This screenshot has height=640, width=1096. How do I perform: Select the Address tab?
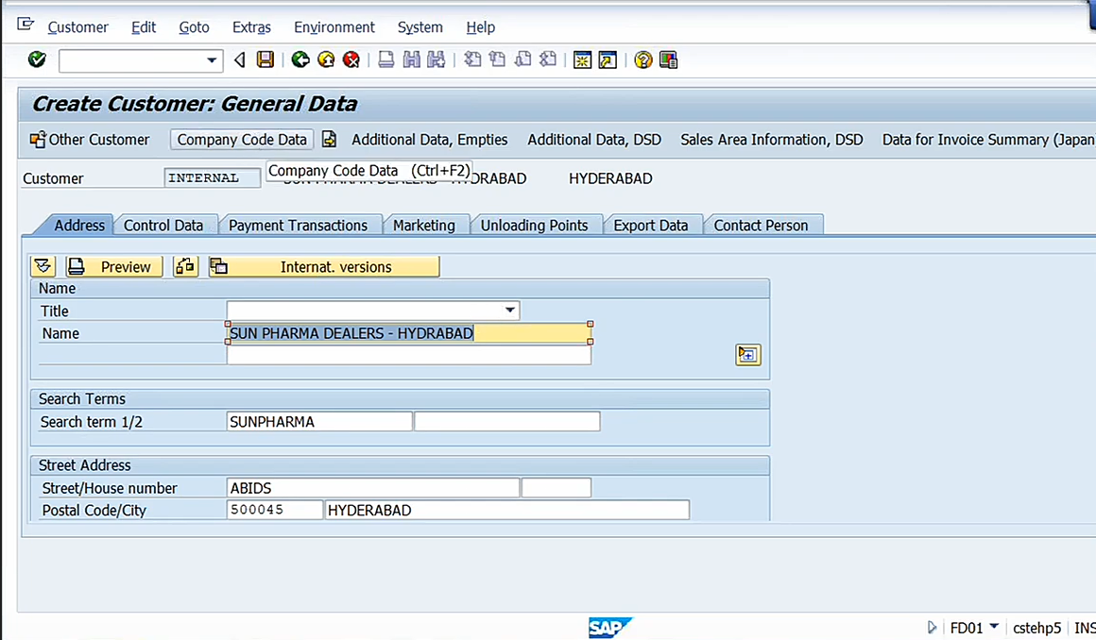[x=79, y=225]
